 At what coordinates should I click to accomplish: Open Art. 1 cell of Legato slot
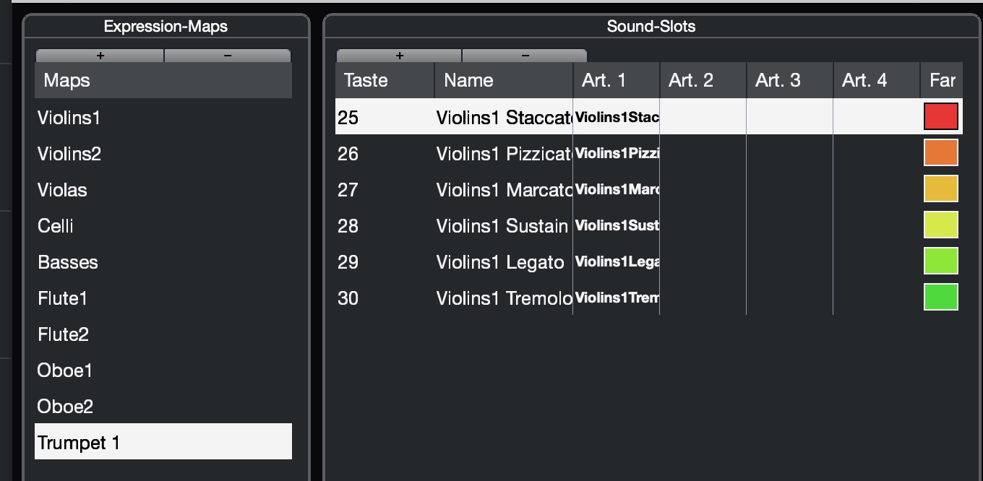616,261
